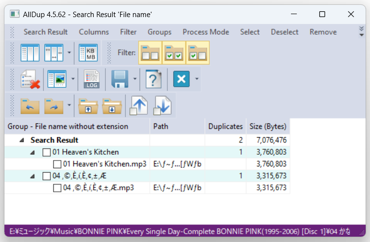Click the status bar file path text

(180, 231)
